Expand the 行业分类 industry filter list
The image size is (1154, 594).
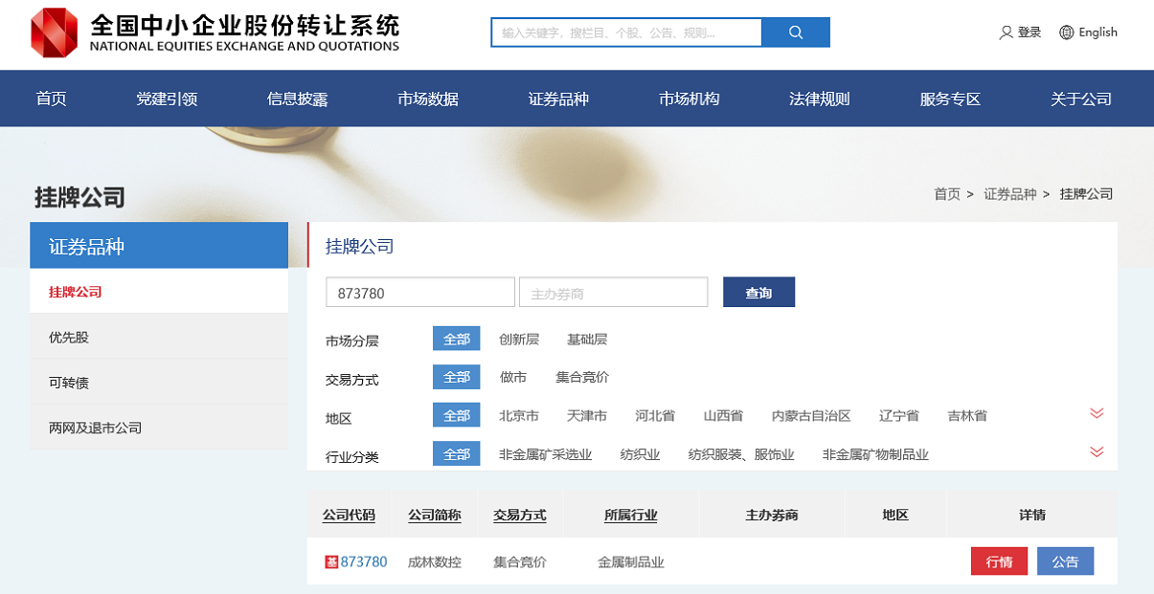click(1097, 451)
